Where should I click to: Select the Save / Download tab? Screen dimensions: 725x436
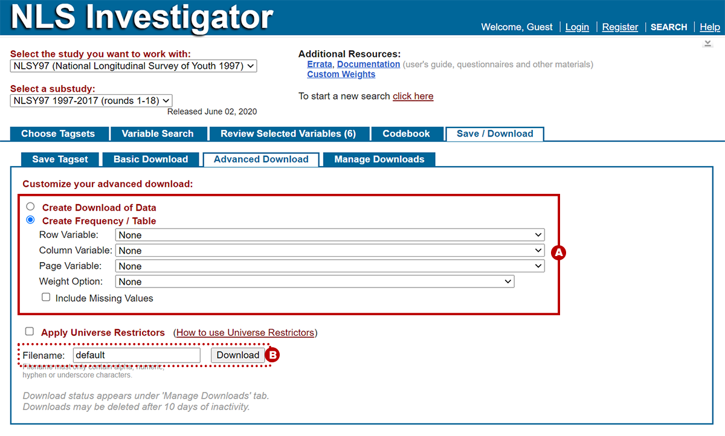pyautogui.click(x=495, y=133)
